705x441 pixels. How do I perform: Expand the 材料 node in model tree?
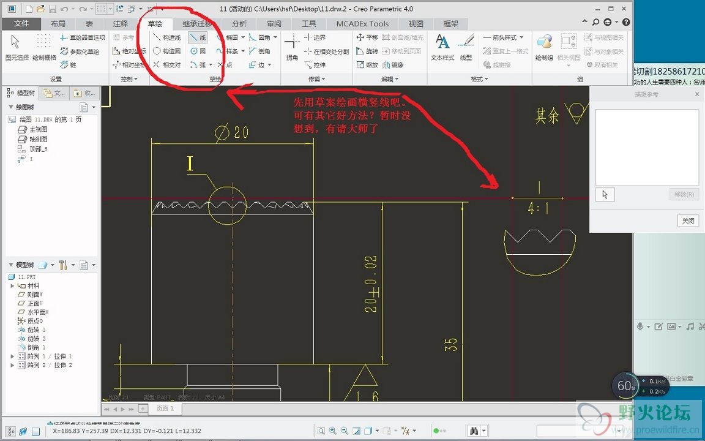click(12, 286)
